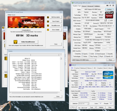This screenshot has height=111, width=117.
Task: Click the Close button in CPU-Z
Action: click(110, 107)
